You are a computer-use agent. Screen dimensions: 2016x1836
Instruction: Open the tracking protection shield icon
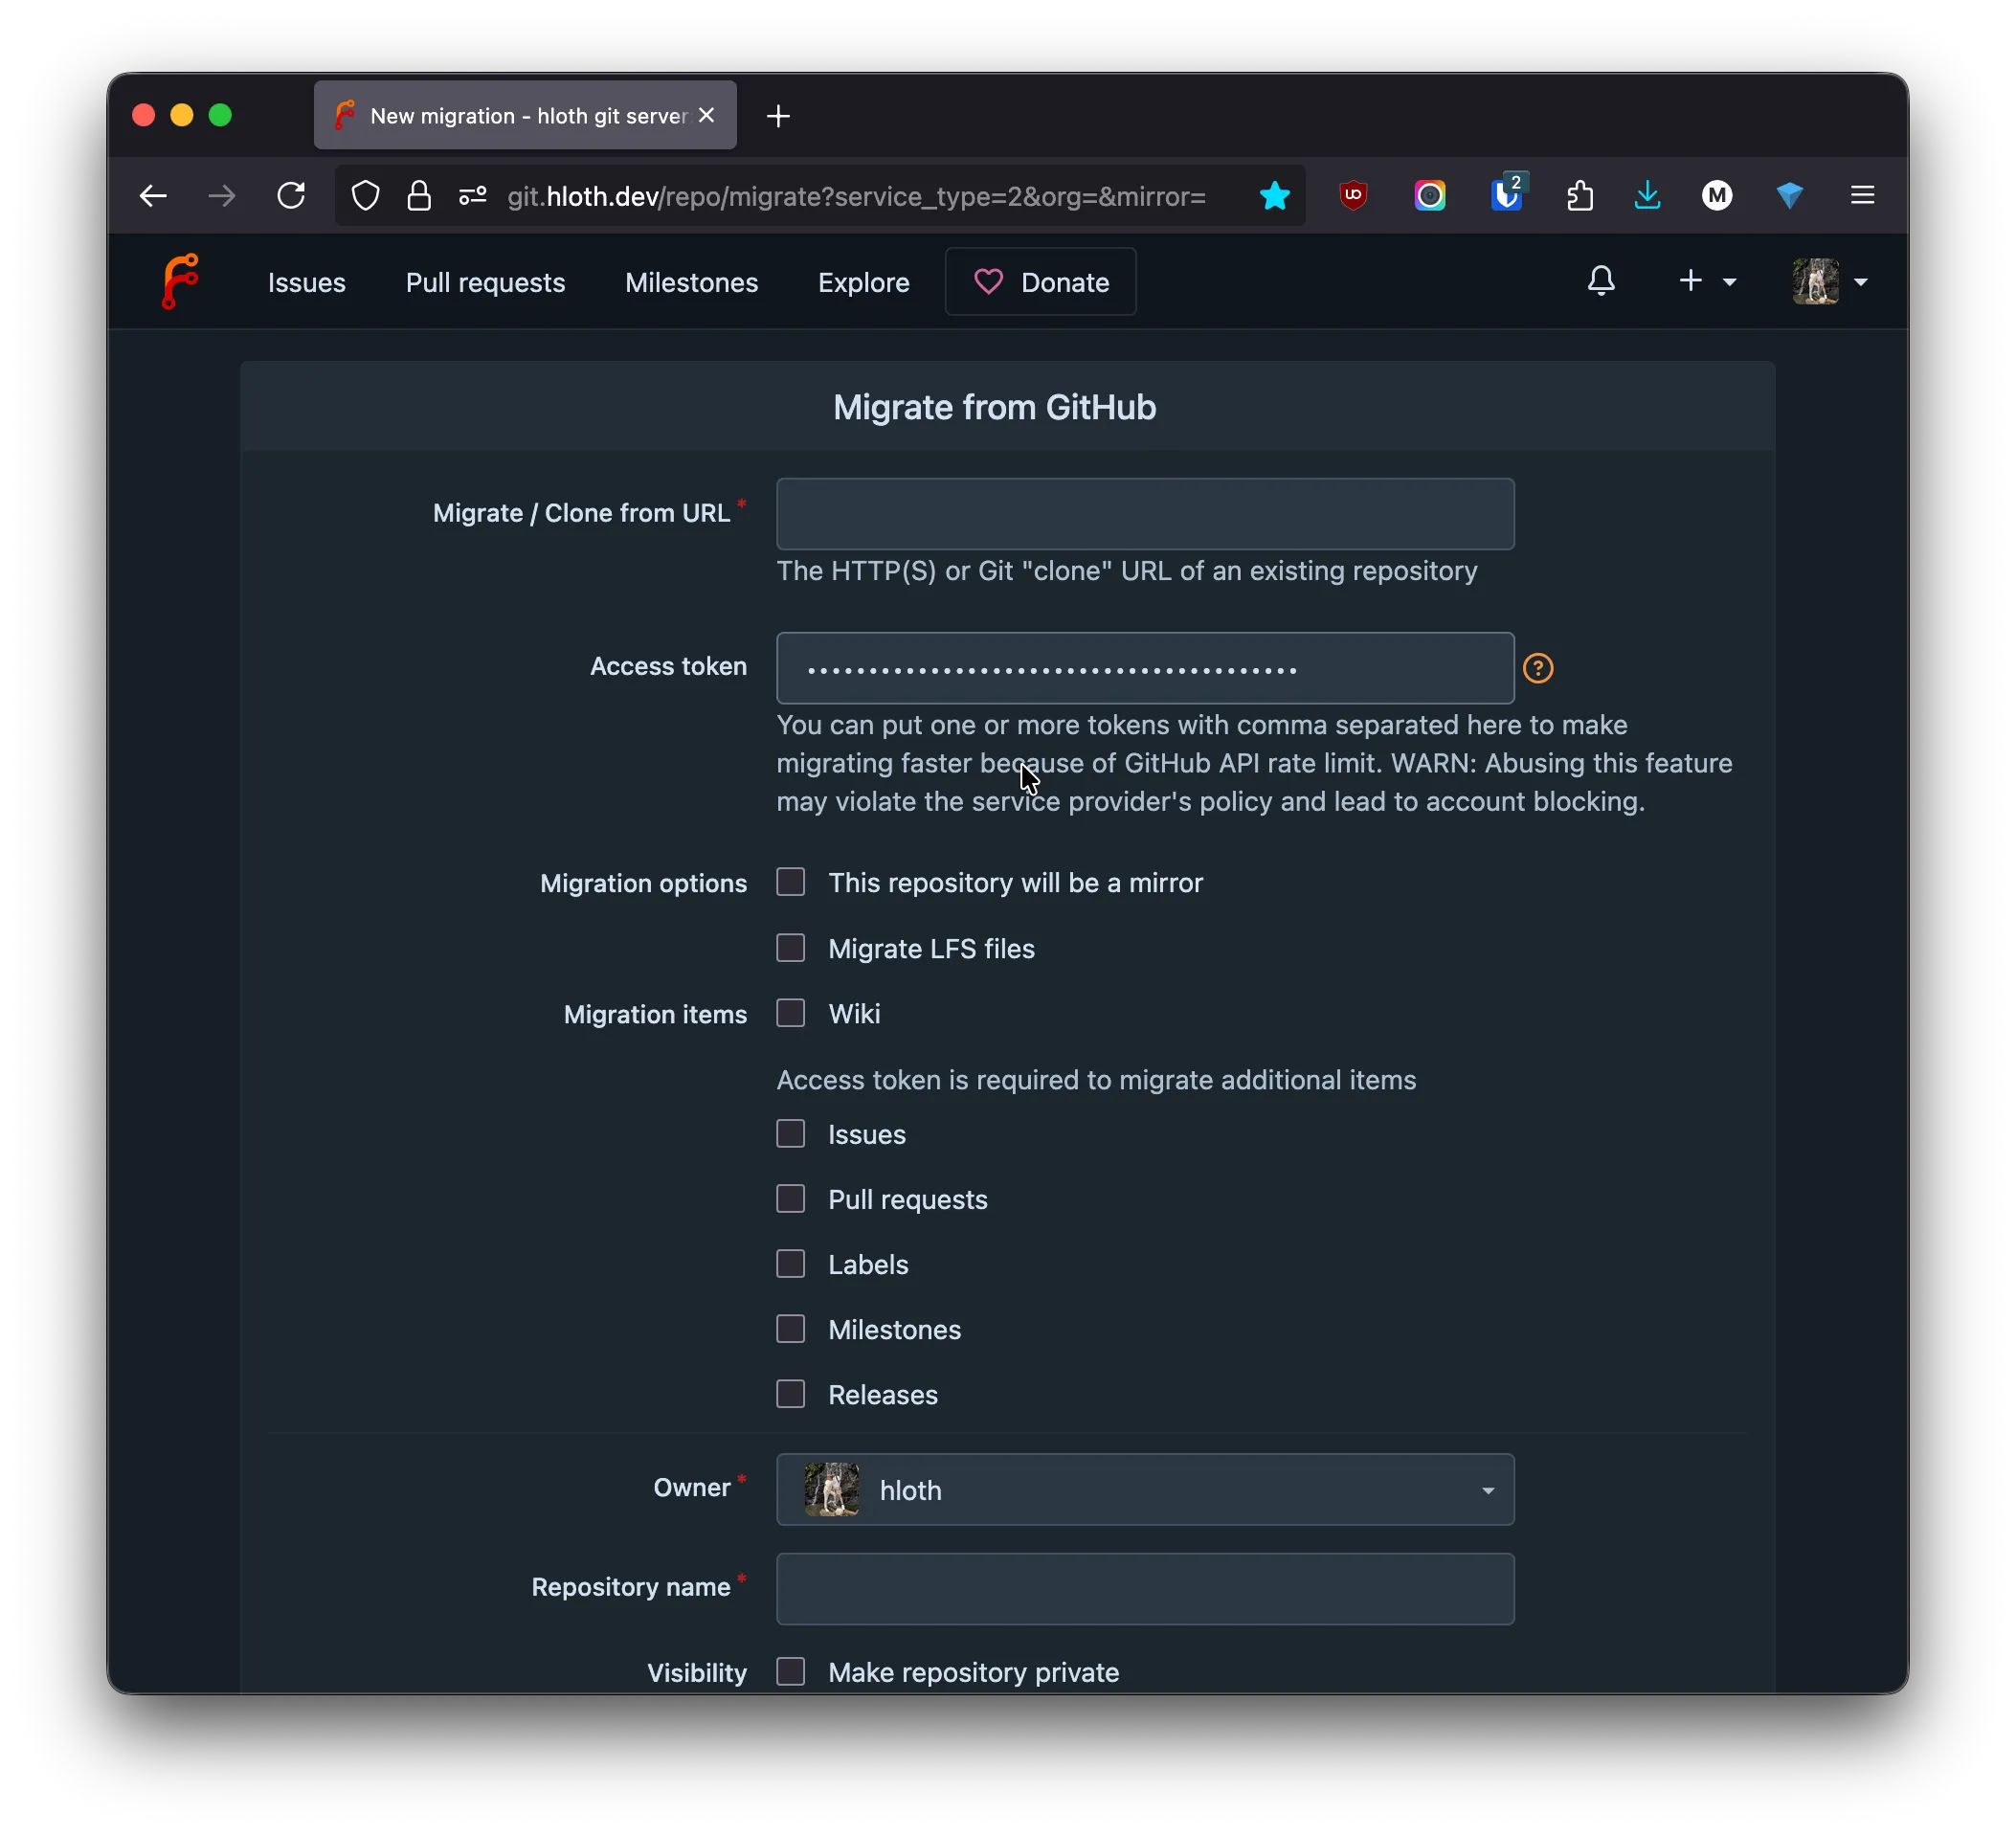[366, 196]
